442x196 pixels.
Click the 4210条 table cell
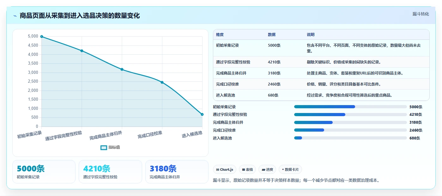coord(274,62)
